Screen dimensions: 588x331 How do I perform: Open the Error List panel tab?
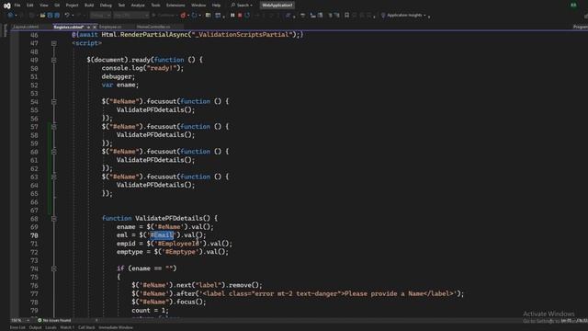pos(17,327)
